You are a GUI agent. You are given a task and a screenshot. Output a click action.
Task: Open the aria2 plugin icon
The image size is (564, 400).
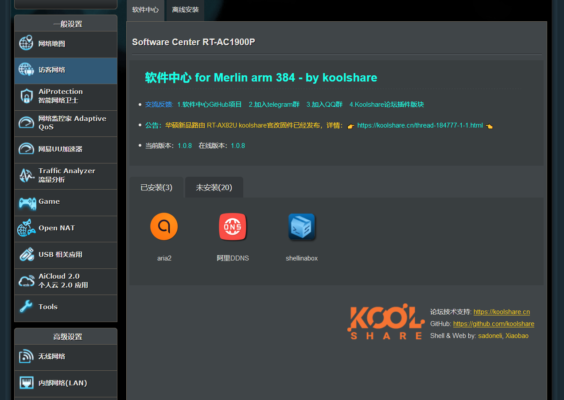coord(164,227)
